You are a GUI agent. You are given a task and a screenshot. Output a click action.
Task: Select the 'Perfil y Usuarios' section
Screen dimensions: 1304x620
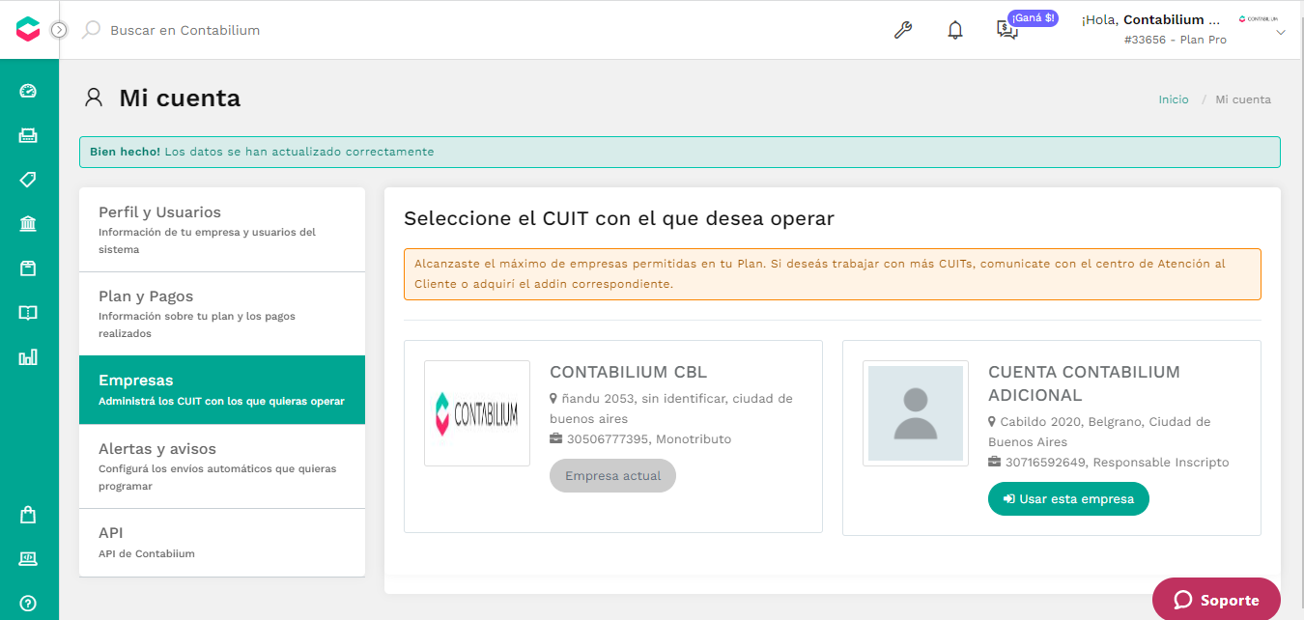pos(222,230)
